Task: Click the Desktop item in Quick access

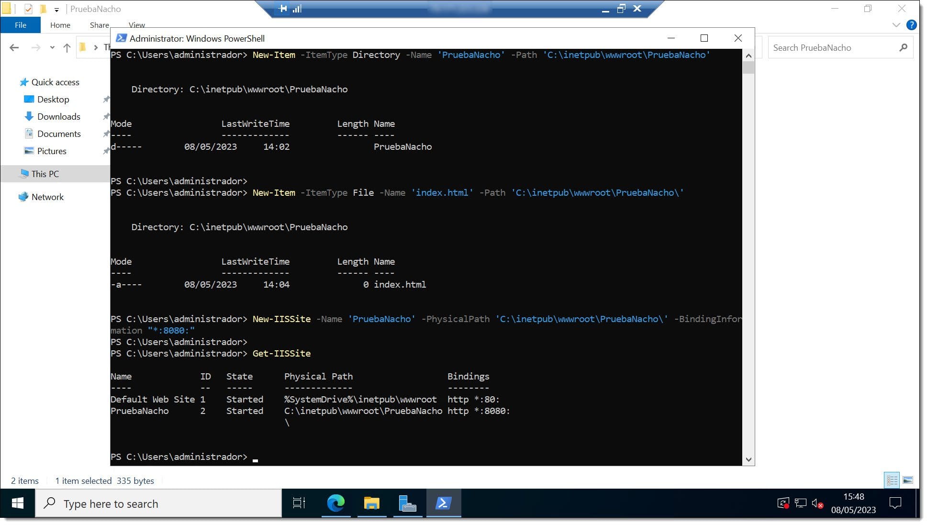Action: 53,99
